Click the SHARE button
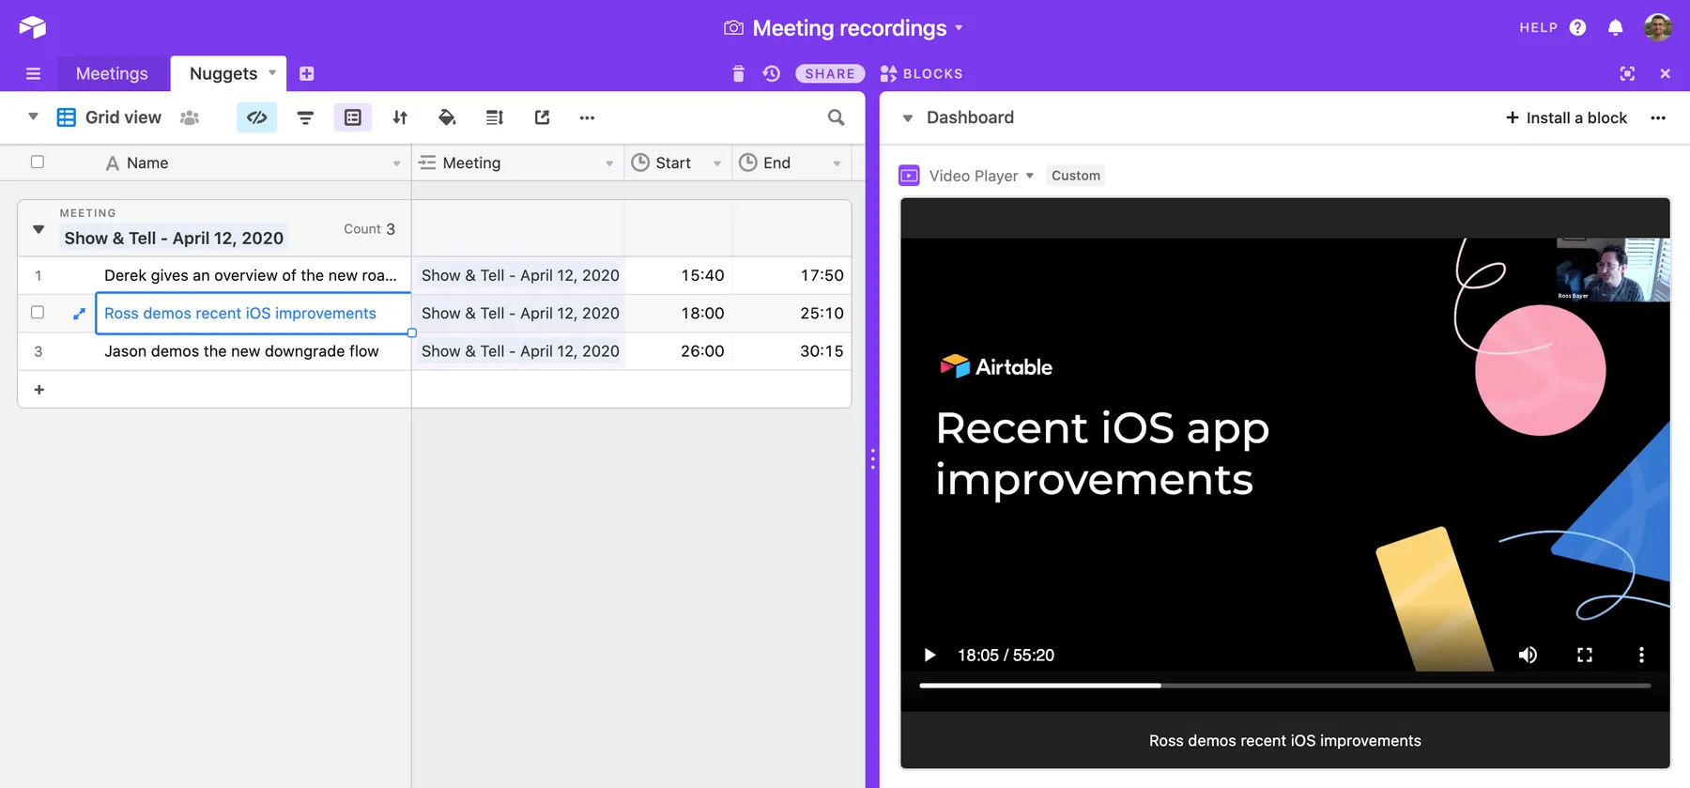This screenshot has width=1690, height=788. pos(830,73)
